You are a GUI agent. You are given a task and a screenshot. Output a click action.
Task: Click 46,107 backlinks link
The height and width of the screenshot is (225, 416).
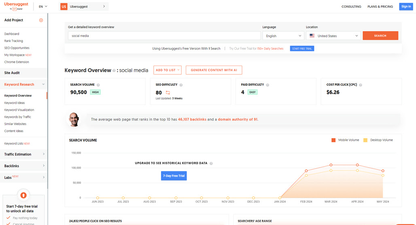coord(192,119)
